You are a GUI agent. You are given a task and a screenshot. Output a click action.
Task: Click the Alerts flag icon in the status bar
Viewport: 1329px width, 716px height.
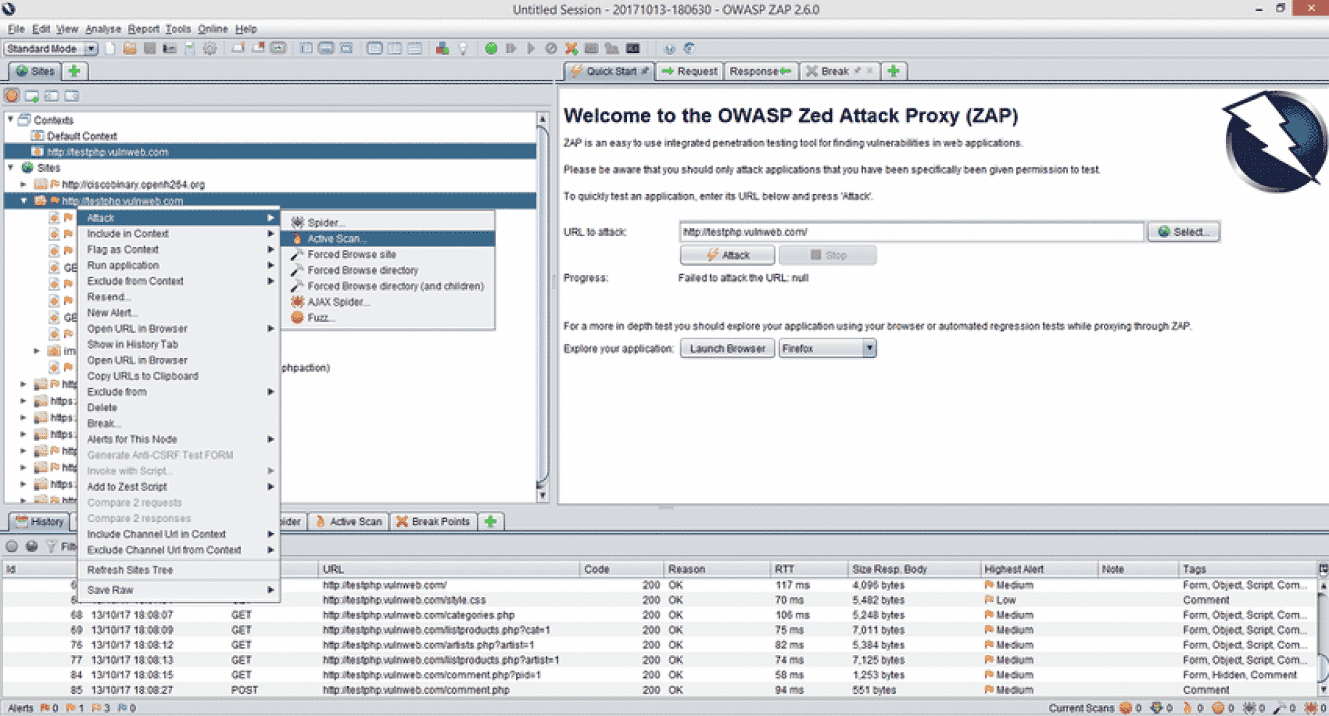pos(43,708)
